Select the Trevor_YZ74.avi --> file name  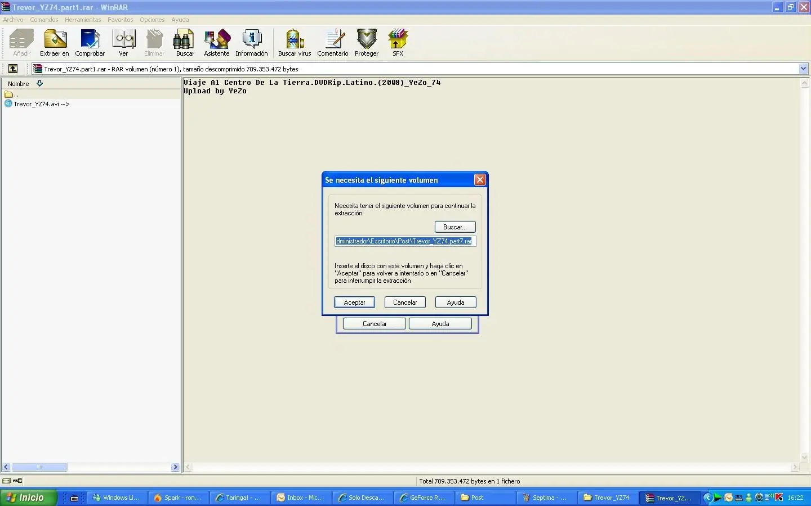pos(42,104)
